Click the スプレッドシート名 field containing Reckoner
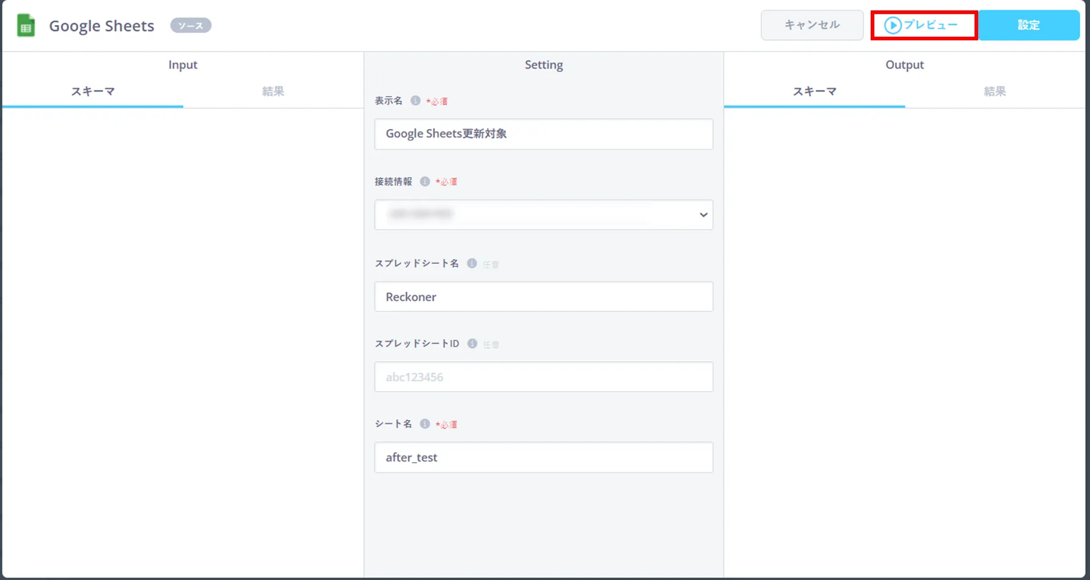Screen dimensions: 1090x580 (x=543, y=297)
